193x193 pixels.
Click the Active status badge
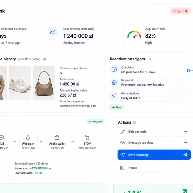tap(117, 107)
